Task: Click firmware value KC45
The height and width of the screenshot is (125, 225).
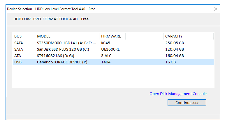Action: point(106,43)
